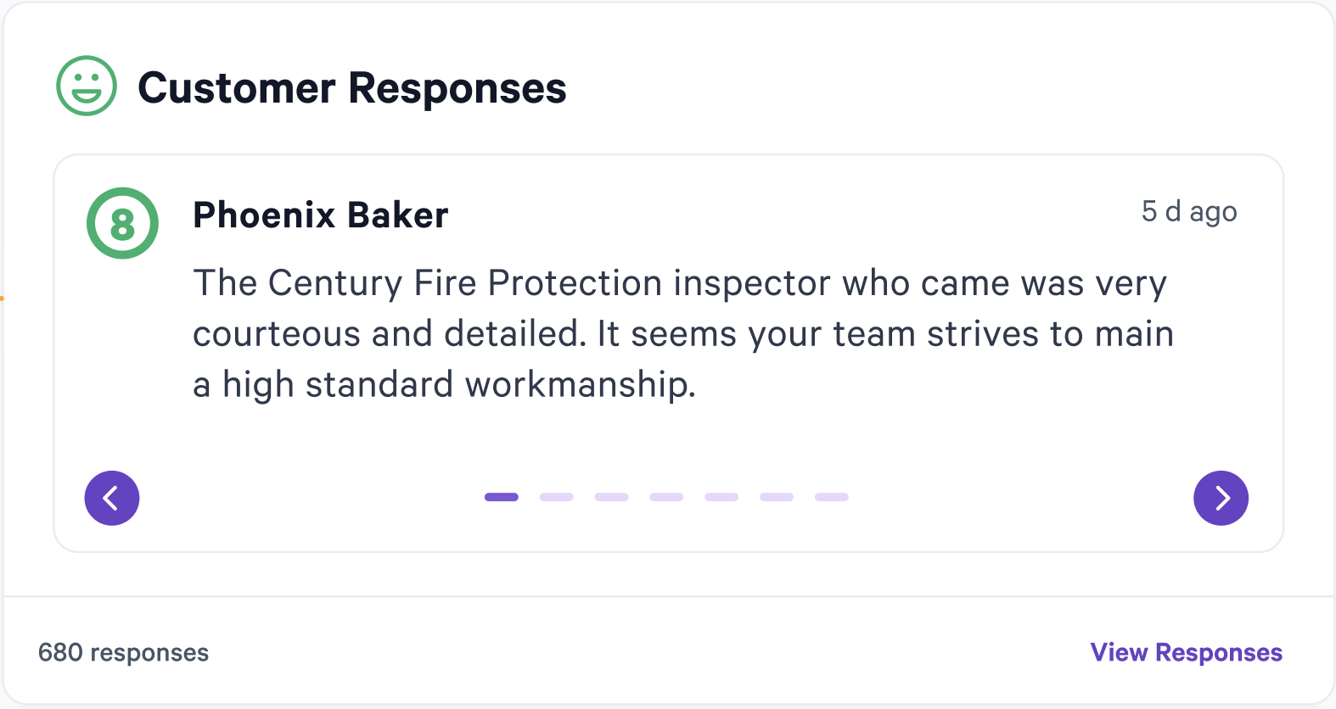Click the green smiley face icon
Image resolution: width=1336 pixels, height=709 pixels.
pyautogui.click(x=87, y=86)
